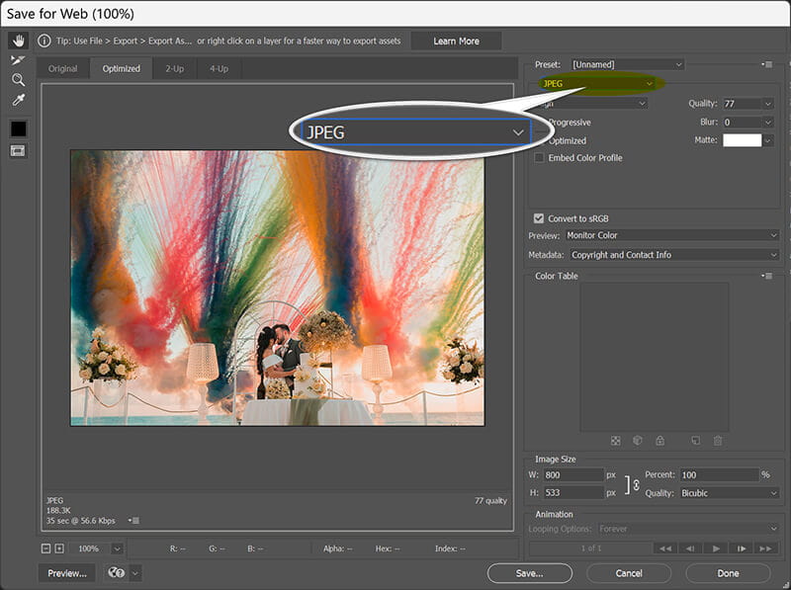
Task: Click the Matte color swatch
Action: (743, 139)
